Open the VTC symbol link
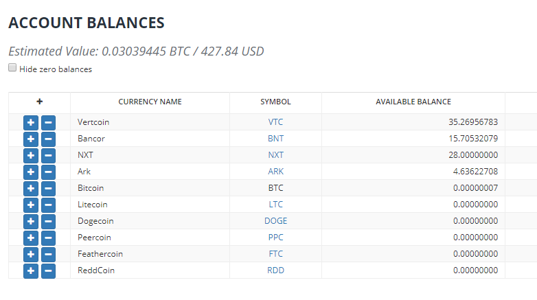Viewport: 537px width, 300px height. 275,122
